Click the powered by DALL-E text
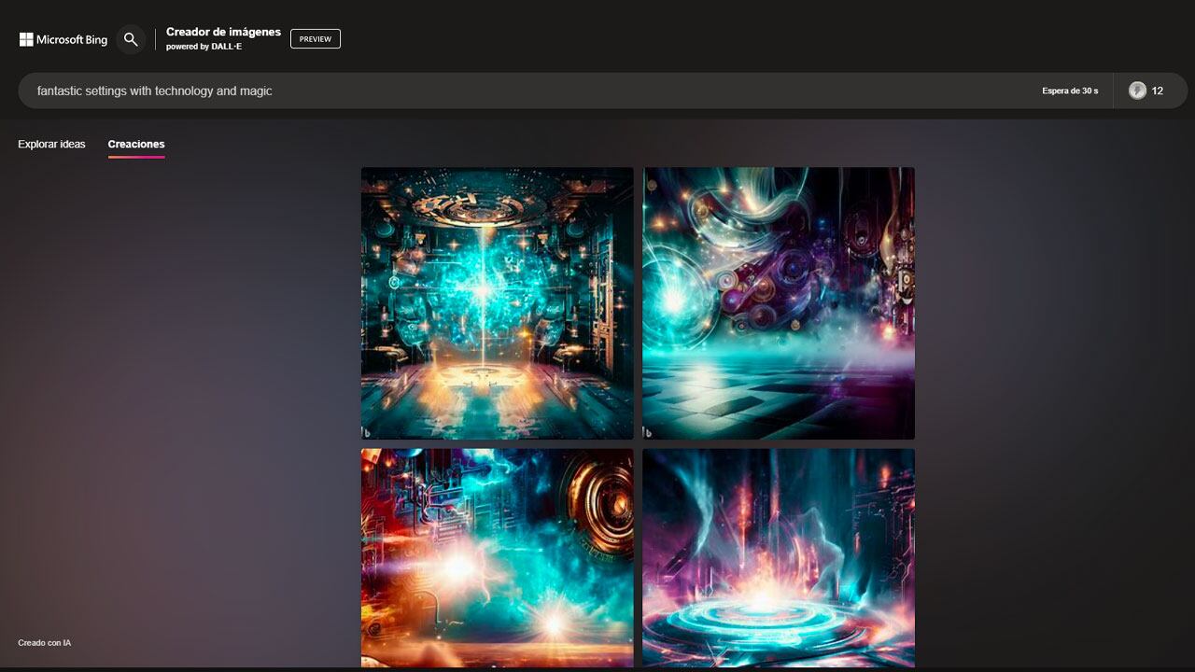The height and width of the screenshot is (672, 1195). click(204, 46)
